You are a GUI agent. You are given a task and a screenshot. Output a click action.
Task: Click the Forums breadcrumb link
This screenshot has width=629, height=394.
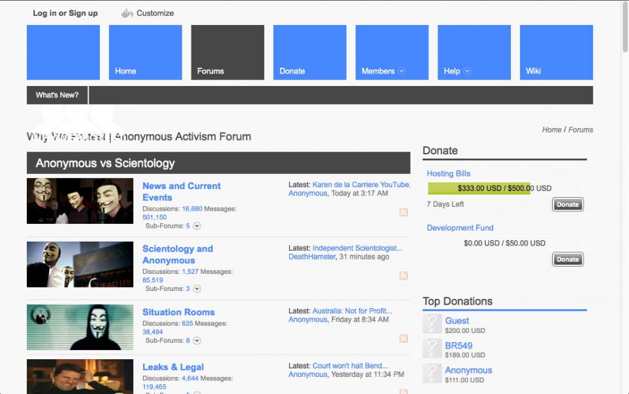580,130
